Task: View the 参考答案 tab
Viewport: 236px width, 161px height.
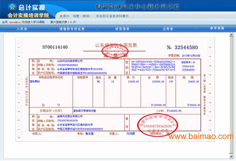Action: [217, 28]
